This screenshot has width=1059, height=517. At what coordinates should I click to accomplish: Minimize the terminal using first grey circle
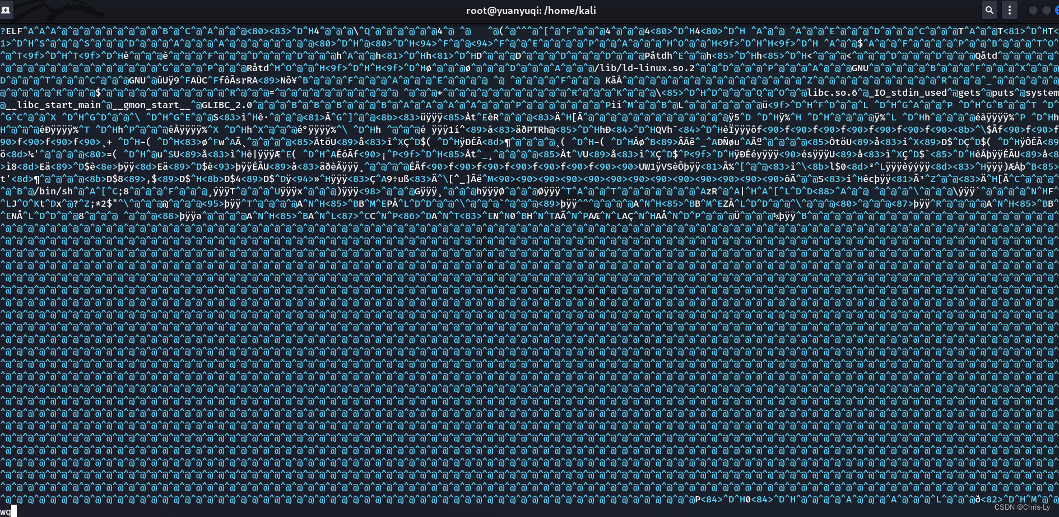1033,10
